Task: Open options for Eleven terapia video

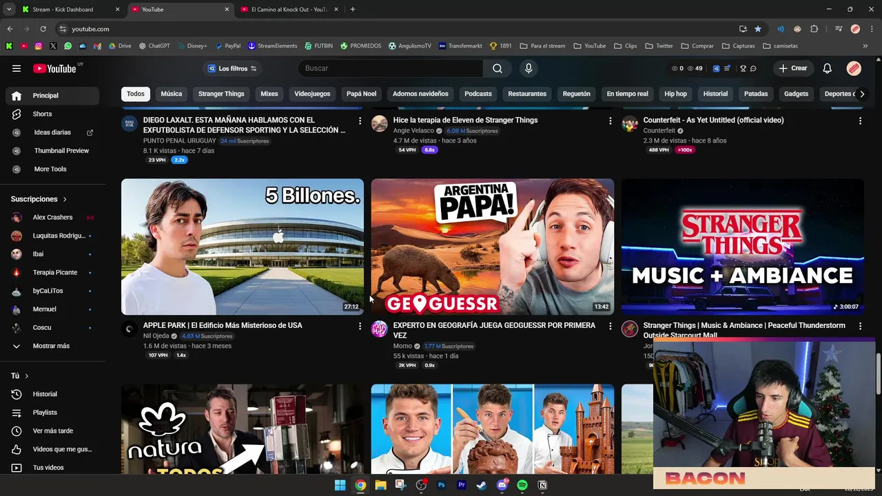Action: coord(610,121)
